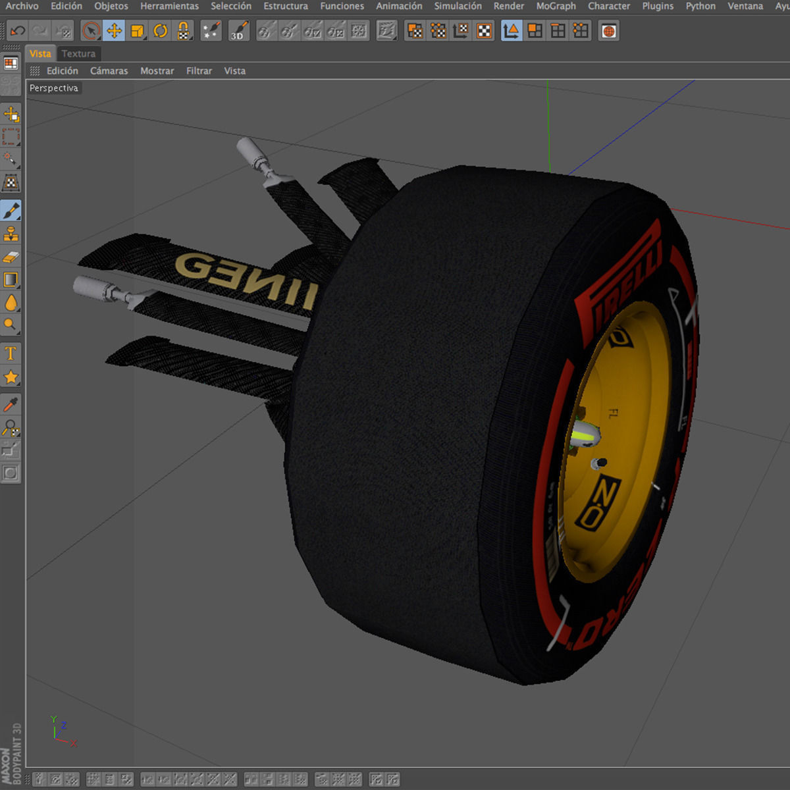Select the Rotate tool

coord(160,30)
